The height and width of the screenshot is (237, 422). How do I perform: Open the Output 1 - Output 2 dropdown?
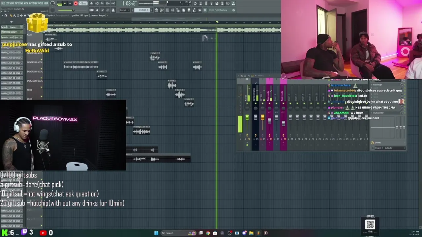[390, 148]
